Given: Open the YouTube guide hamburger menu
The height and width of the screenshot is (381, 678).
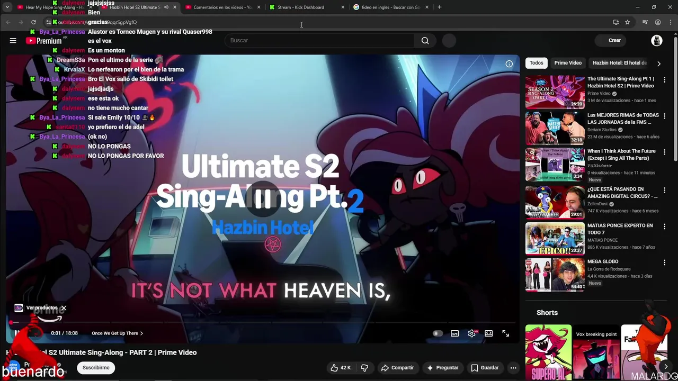Looking at the screenshot, I should 13,40.
